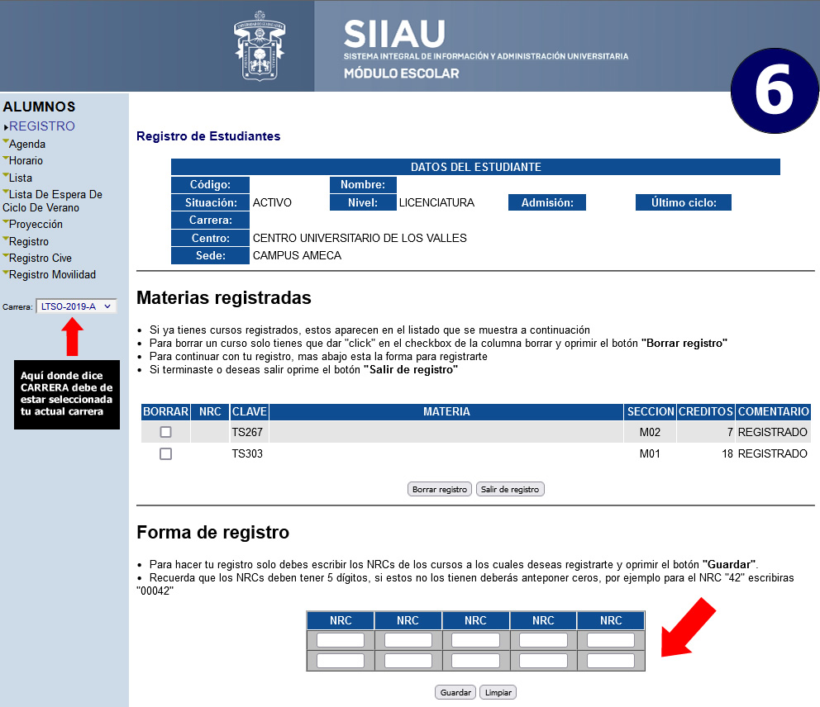The height and width of the screenshot is (707, 820).
Task: Click the ALUMNOS sidebar heading
Action: click(x=39, y=107)
